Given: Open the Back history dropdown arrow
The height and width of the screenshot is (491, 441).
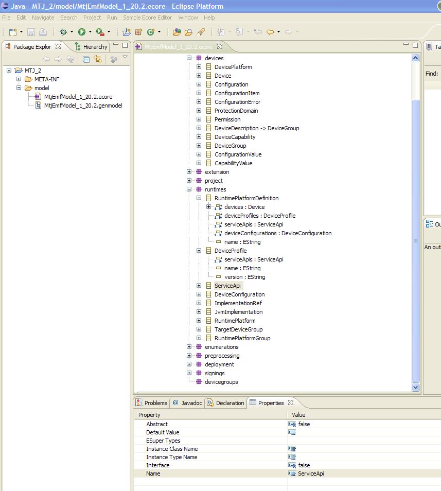Looking at the screenshot, I should (278, 31).
